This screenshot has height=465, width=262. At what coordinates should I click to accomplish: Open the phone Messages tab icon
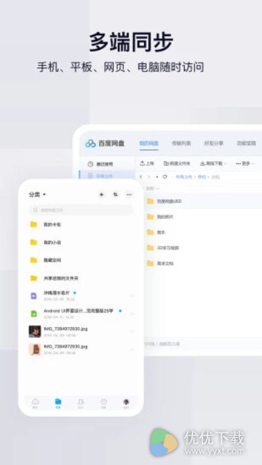click(x=103, y=404)
